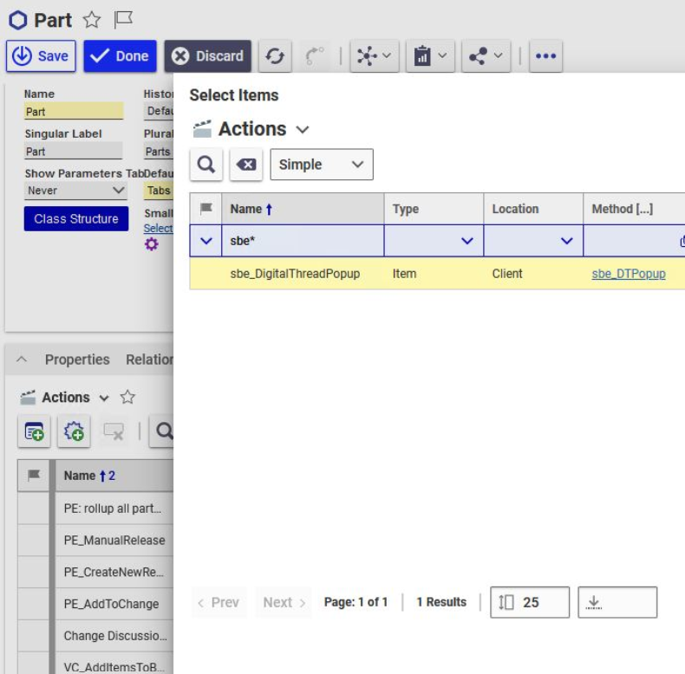Screen dimensions: 685x674
Task: Toggle the favorite star next to the lower Actions heading
Action: (127, 398)
